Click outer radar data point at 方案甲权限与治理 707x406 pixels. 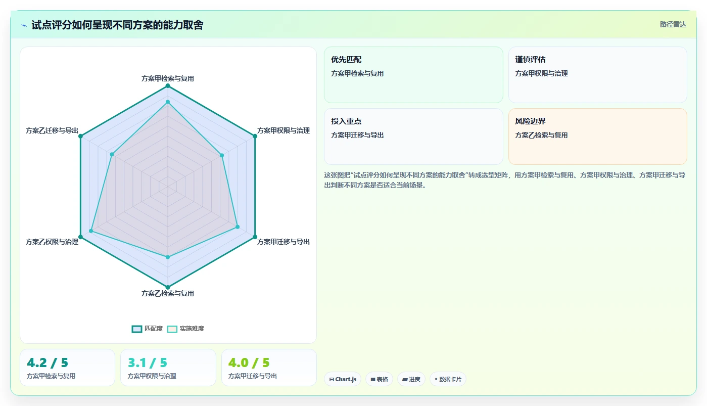point(255,136)
